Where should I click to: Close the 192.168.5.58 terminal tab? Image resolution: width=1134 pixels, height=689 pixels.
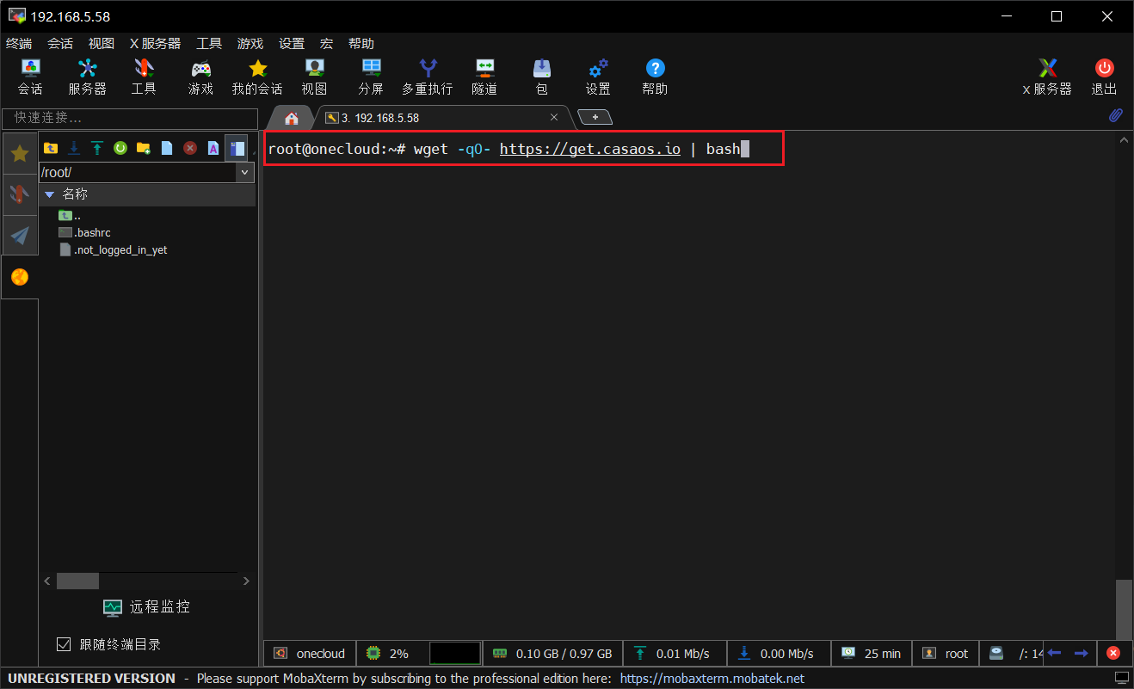click(x=554, y=118)
